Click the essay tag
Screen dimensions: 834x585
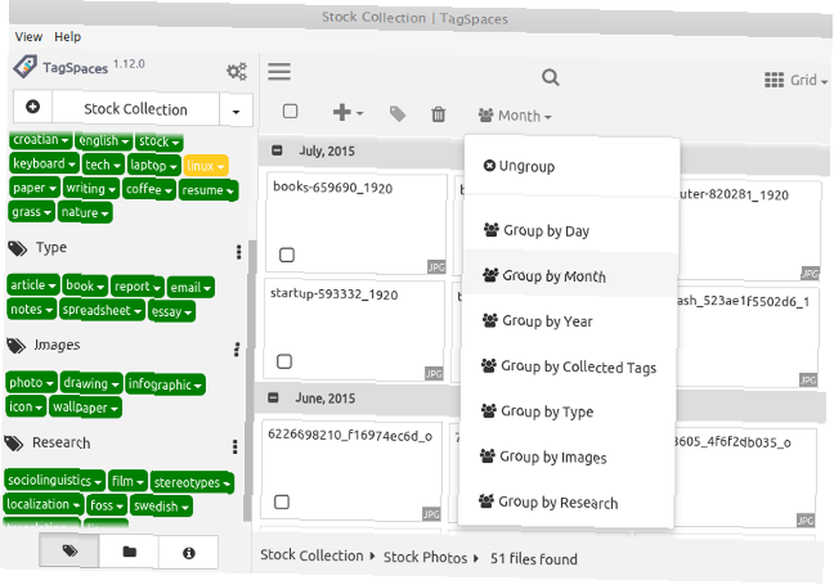tap(171, 312)
